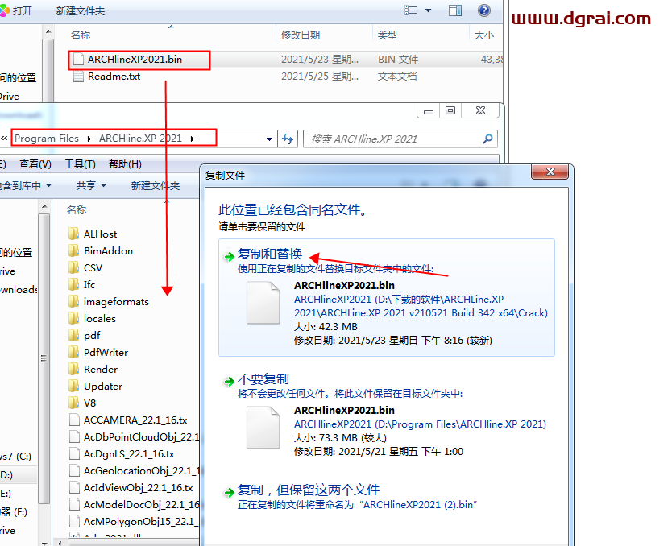Click ARCHline.XP 2021 breadcrumb segment
Viewport: 672px width, 546px height.
(140, 139)
